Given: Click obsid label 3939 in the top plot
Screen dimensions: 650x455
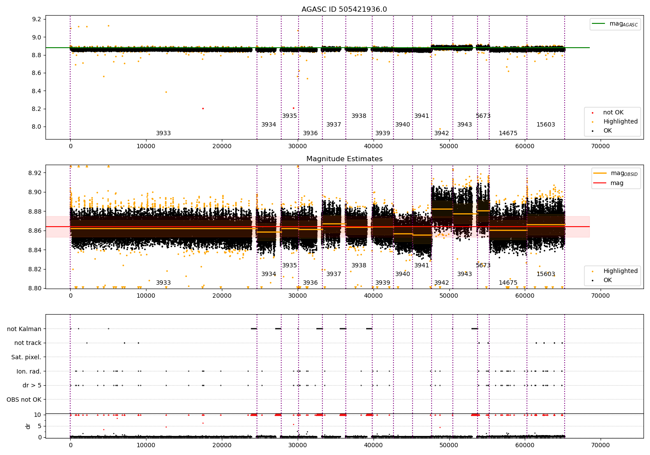Looking at the screenshot, I should click(383, 133).
